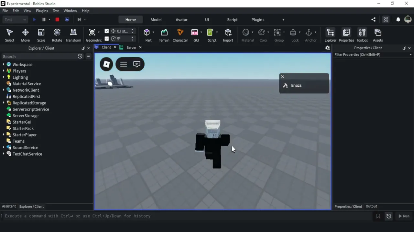Close the Client viewport tab
The width and height of the screenshot is (414, 232).
pos(114,47)
